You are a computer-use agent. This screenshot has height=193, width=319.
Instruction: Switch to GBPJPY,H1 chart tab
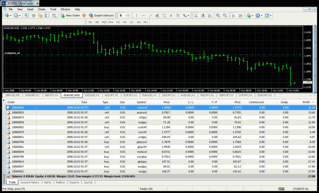coord(51,95)
